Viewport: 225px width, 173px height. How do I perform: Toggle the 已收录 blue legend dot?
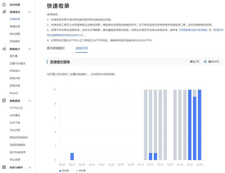60,171
